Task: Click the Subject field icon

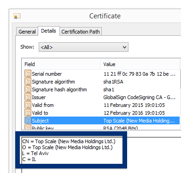Action: [x=28, y=121]
